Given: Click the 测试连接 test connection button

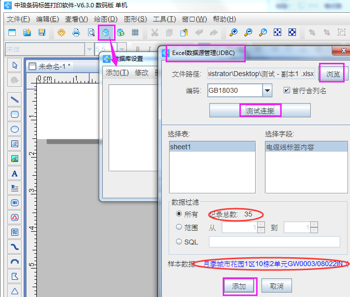Looking at the screenshot, I should tap(260, 110).
